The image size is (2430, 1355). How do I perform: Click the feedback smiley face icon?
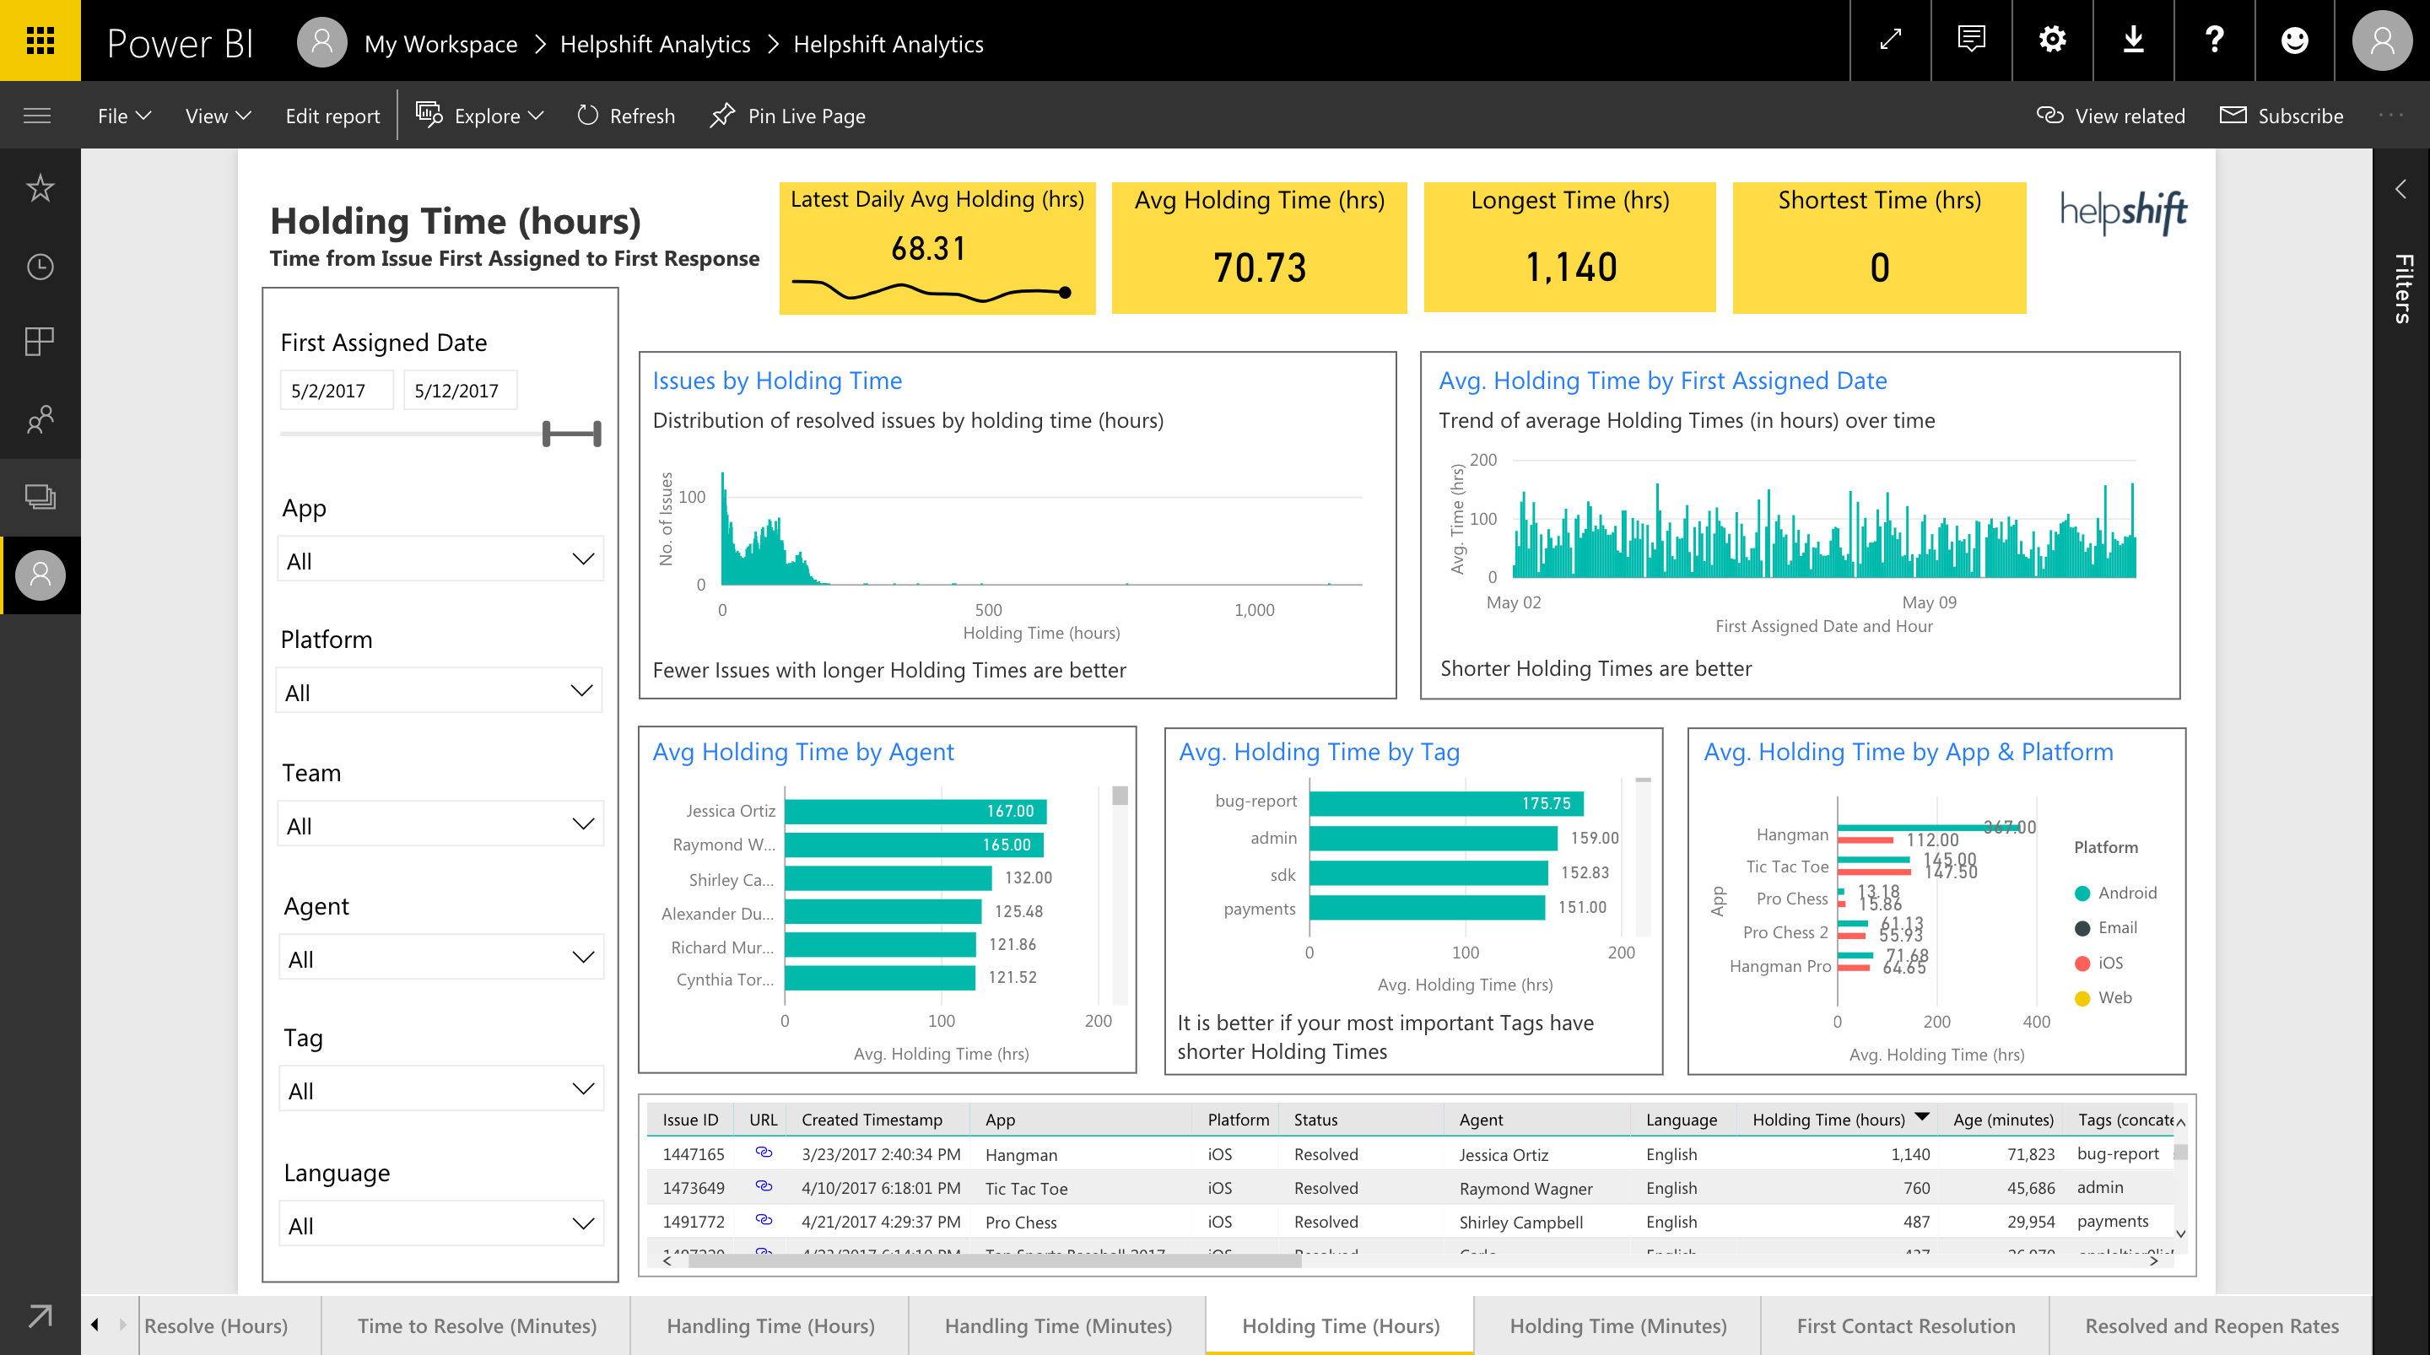[2295, 40]
